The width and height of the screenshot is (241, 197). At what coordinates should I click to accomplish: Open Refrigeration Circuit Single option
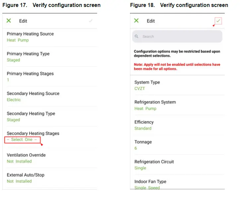pos(140,168)
